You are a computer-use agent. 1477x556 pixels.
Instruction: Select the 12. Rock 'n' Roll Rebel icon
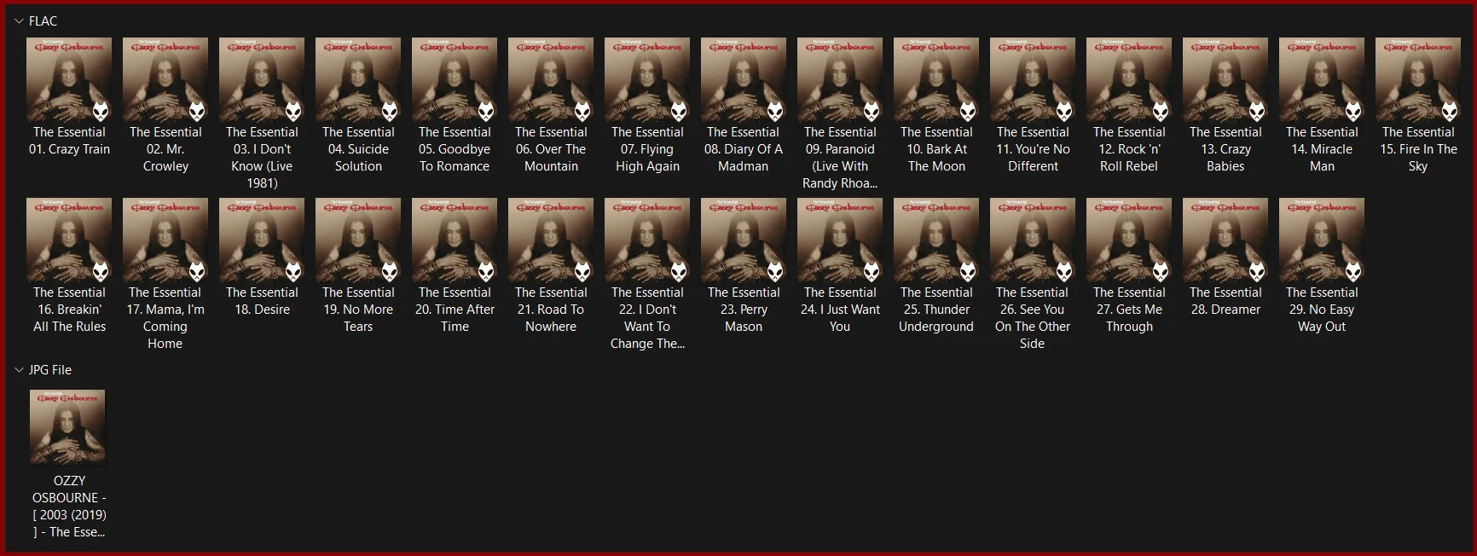[x=1129, y=80]
